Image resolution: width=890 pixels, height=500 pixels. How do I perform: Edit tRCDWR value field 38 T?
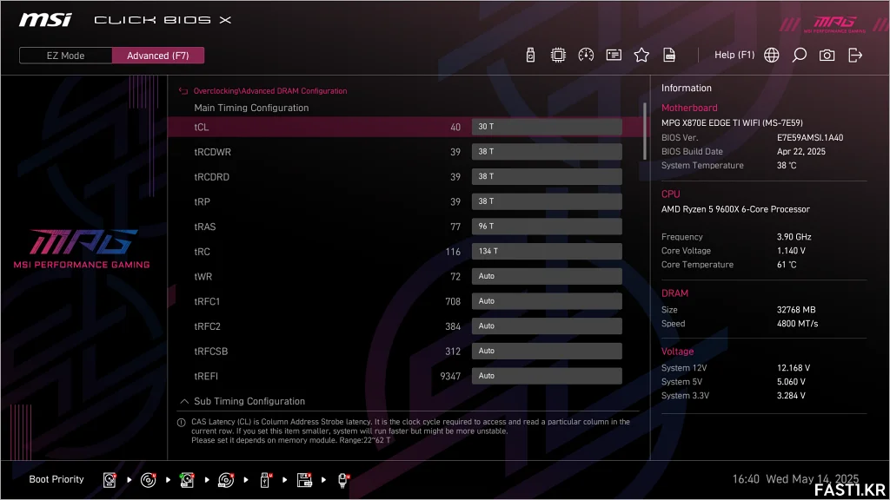[547, 151]
